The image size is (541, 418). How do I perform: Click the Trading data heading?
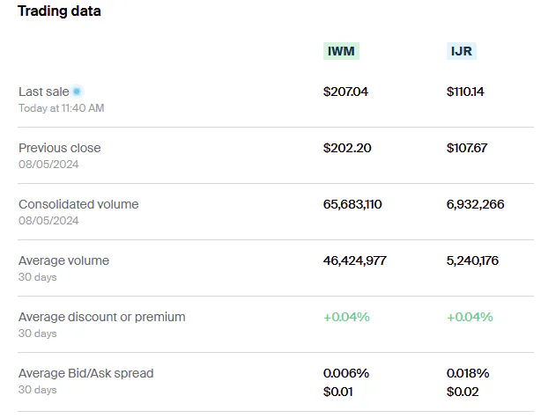click(59, 11)
